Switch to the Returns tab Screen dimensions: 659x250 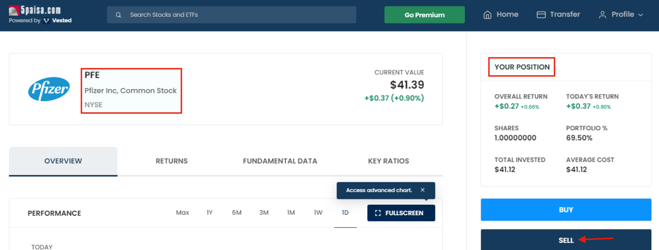pos(171,161)
